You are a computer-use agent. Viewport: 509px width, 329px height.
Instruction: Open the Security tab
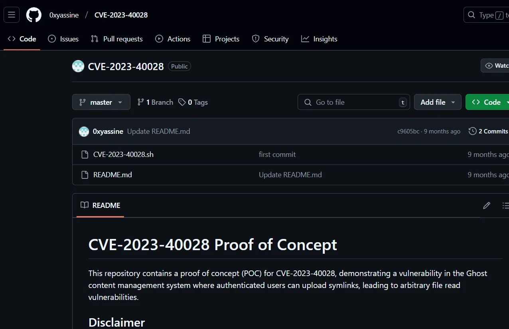270,39
